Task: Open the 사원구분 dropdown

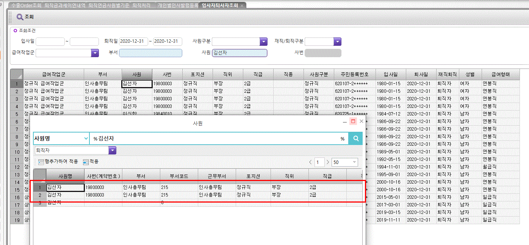Action: tap(263, 42)
